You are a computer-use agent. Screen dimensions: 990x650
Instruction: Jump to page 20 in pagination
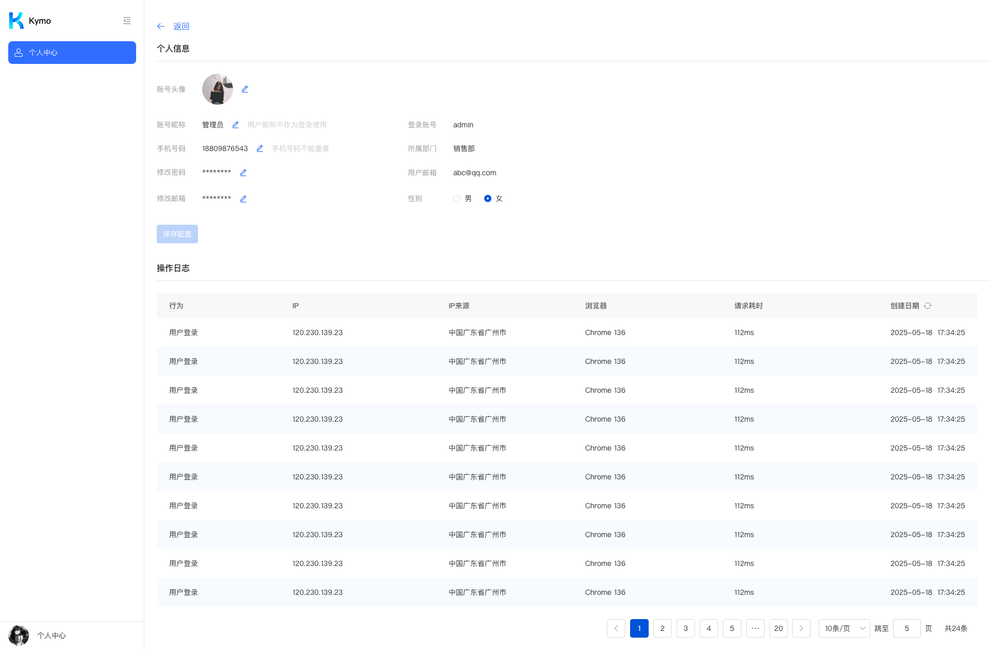pos(778,628)
